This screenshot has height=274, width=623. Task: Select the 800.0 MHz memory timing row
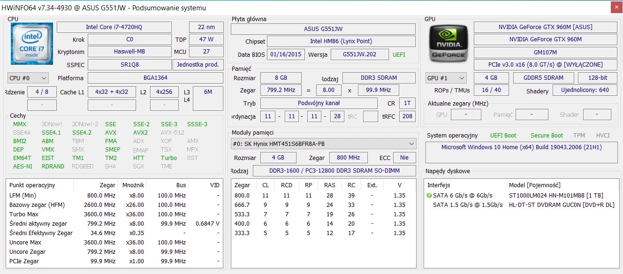323,195
